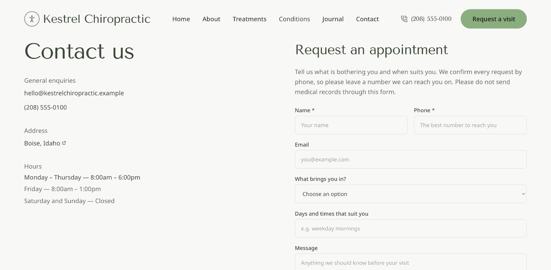Open the Treatments menu item

(x=249, y=19)
